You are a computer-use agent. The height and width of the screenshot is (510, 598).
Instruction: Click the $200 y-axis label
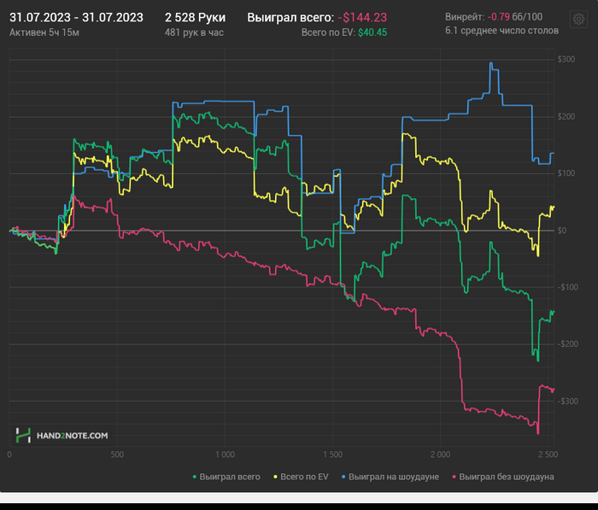tap(566, 117)
